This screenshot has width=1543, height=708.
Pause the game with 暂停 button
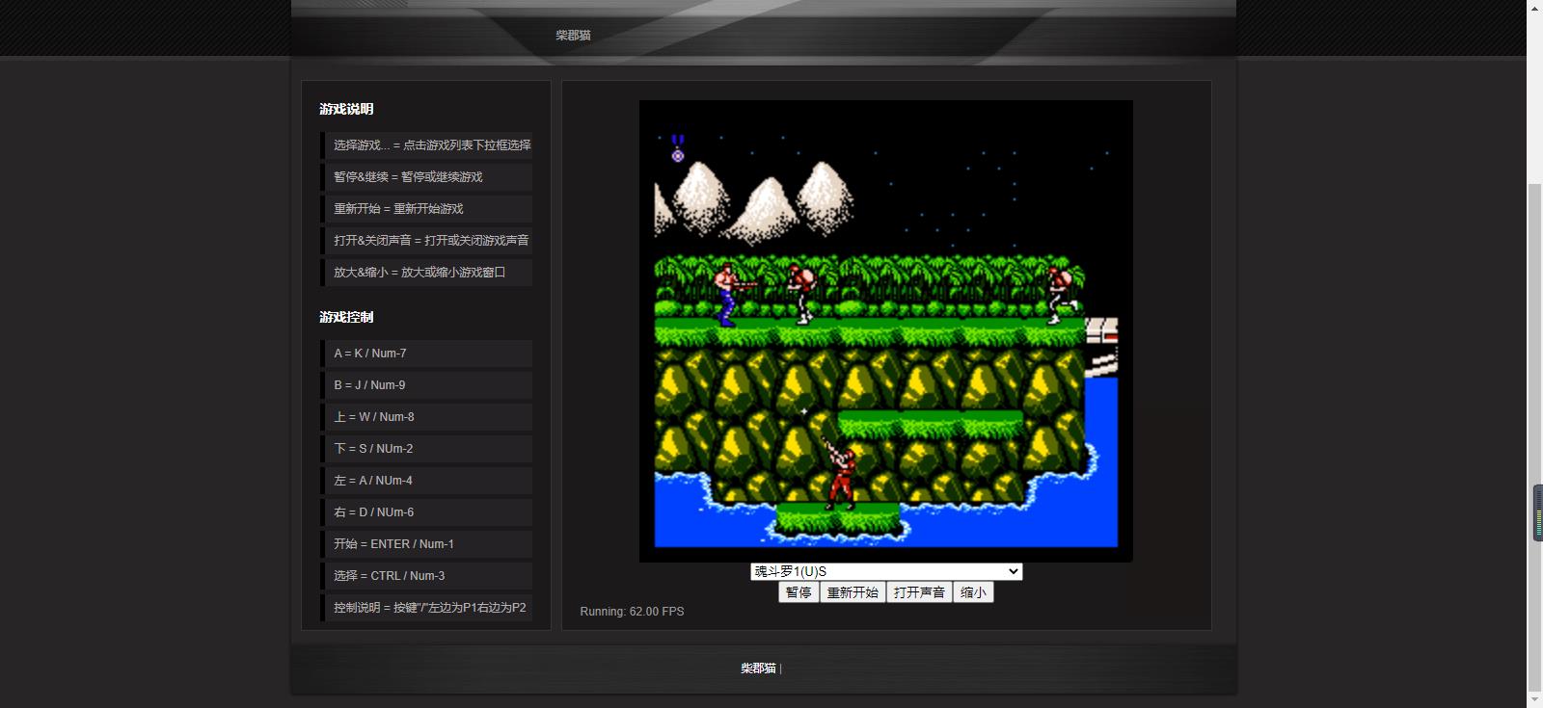point(799,592)
